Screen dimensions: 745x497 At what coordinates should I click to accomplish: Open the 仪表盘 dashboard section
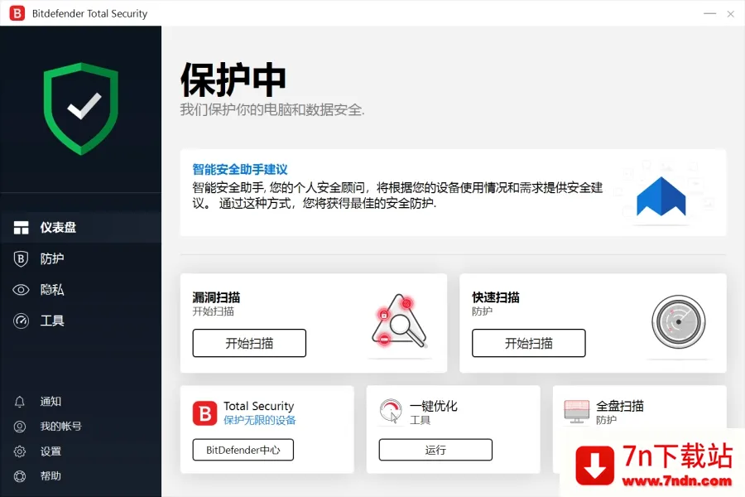tap(81, 228)
